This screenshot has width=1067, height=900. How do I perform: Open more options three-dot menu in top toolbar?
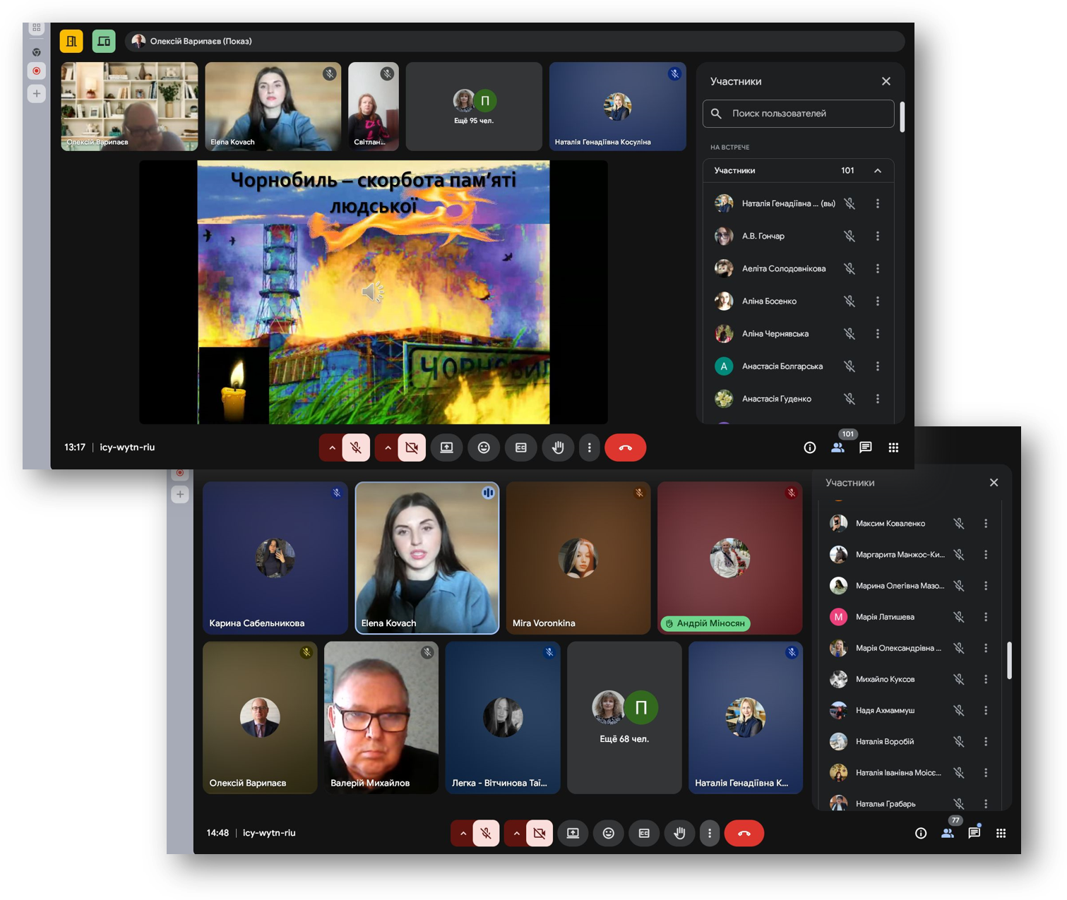click(x=590, y=448)
